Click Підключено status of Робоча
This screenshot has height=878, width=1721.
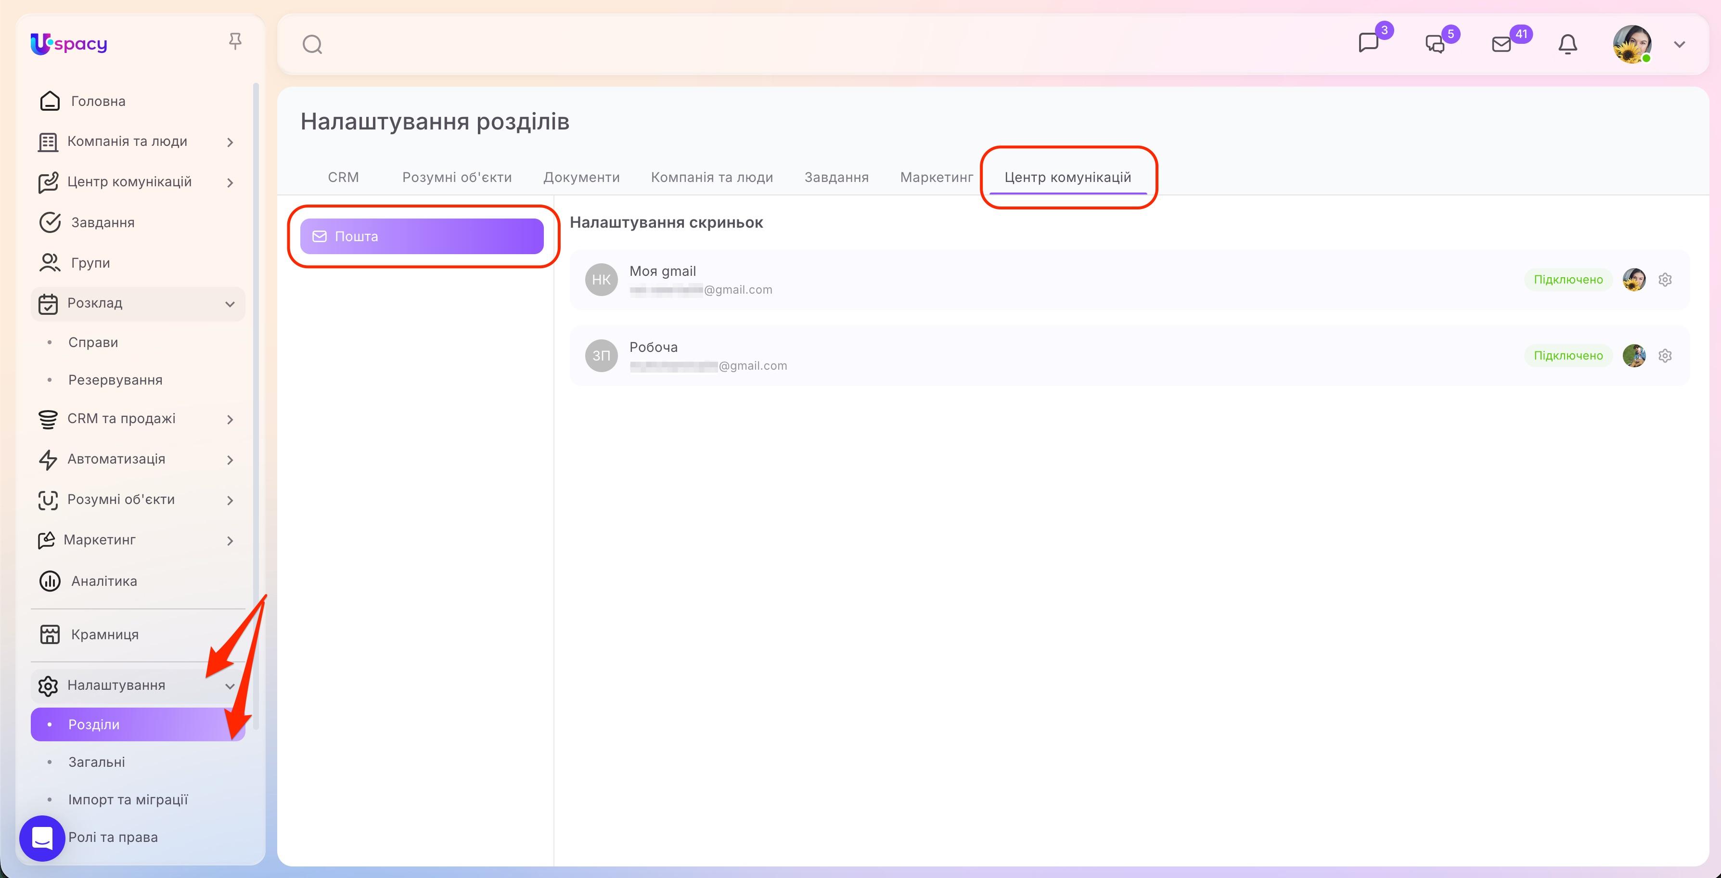click(1568, 355)
